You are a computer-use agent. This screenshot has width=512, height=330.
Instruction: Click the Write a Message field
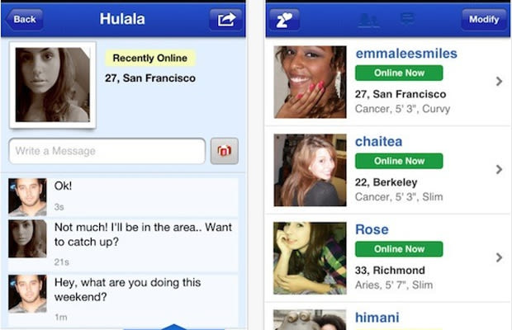point(107,151)
